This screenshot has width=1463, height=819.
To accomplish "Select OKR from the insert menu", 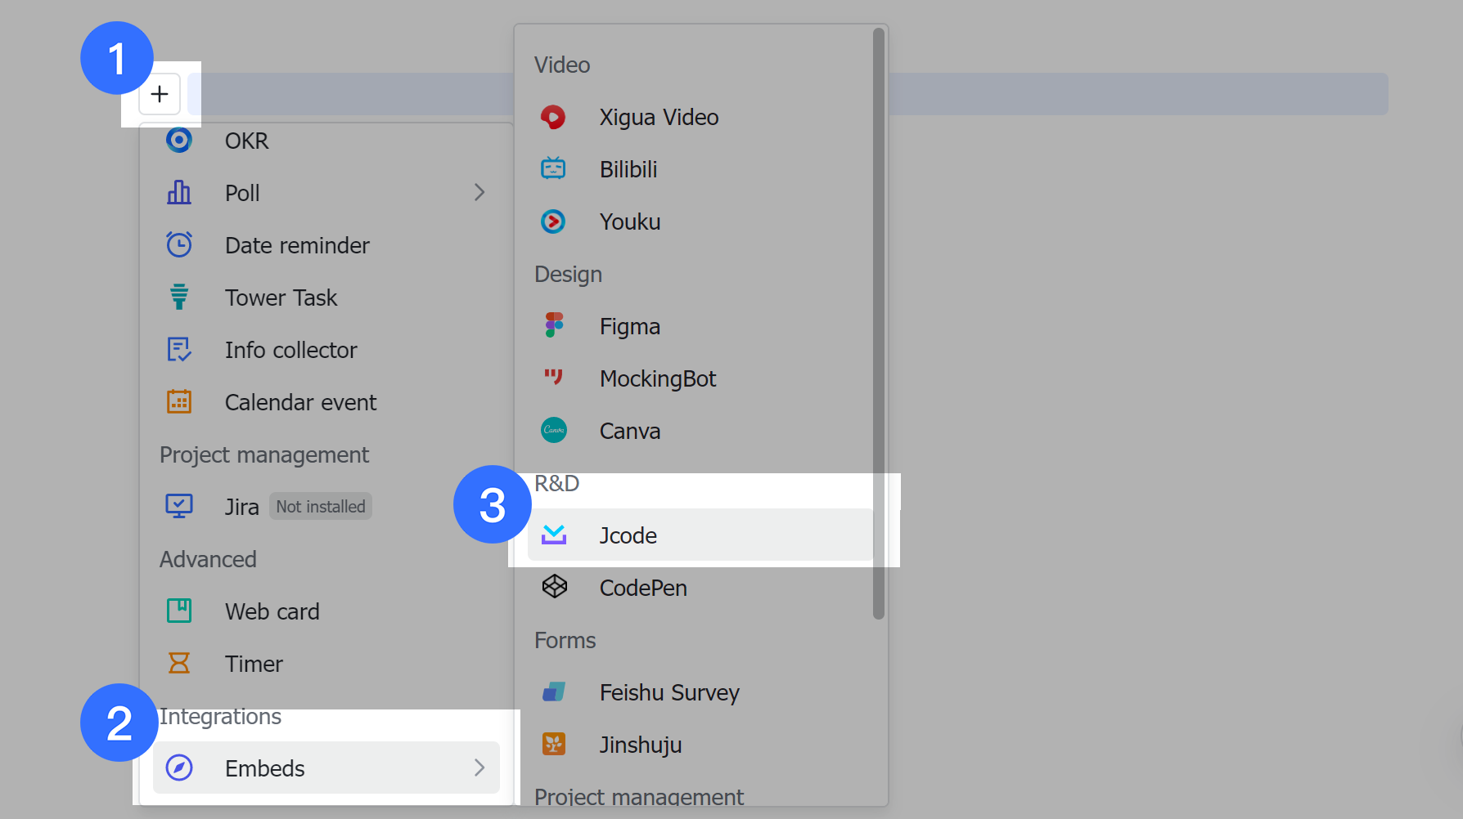I will 326,141.
